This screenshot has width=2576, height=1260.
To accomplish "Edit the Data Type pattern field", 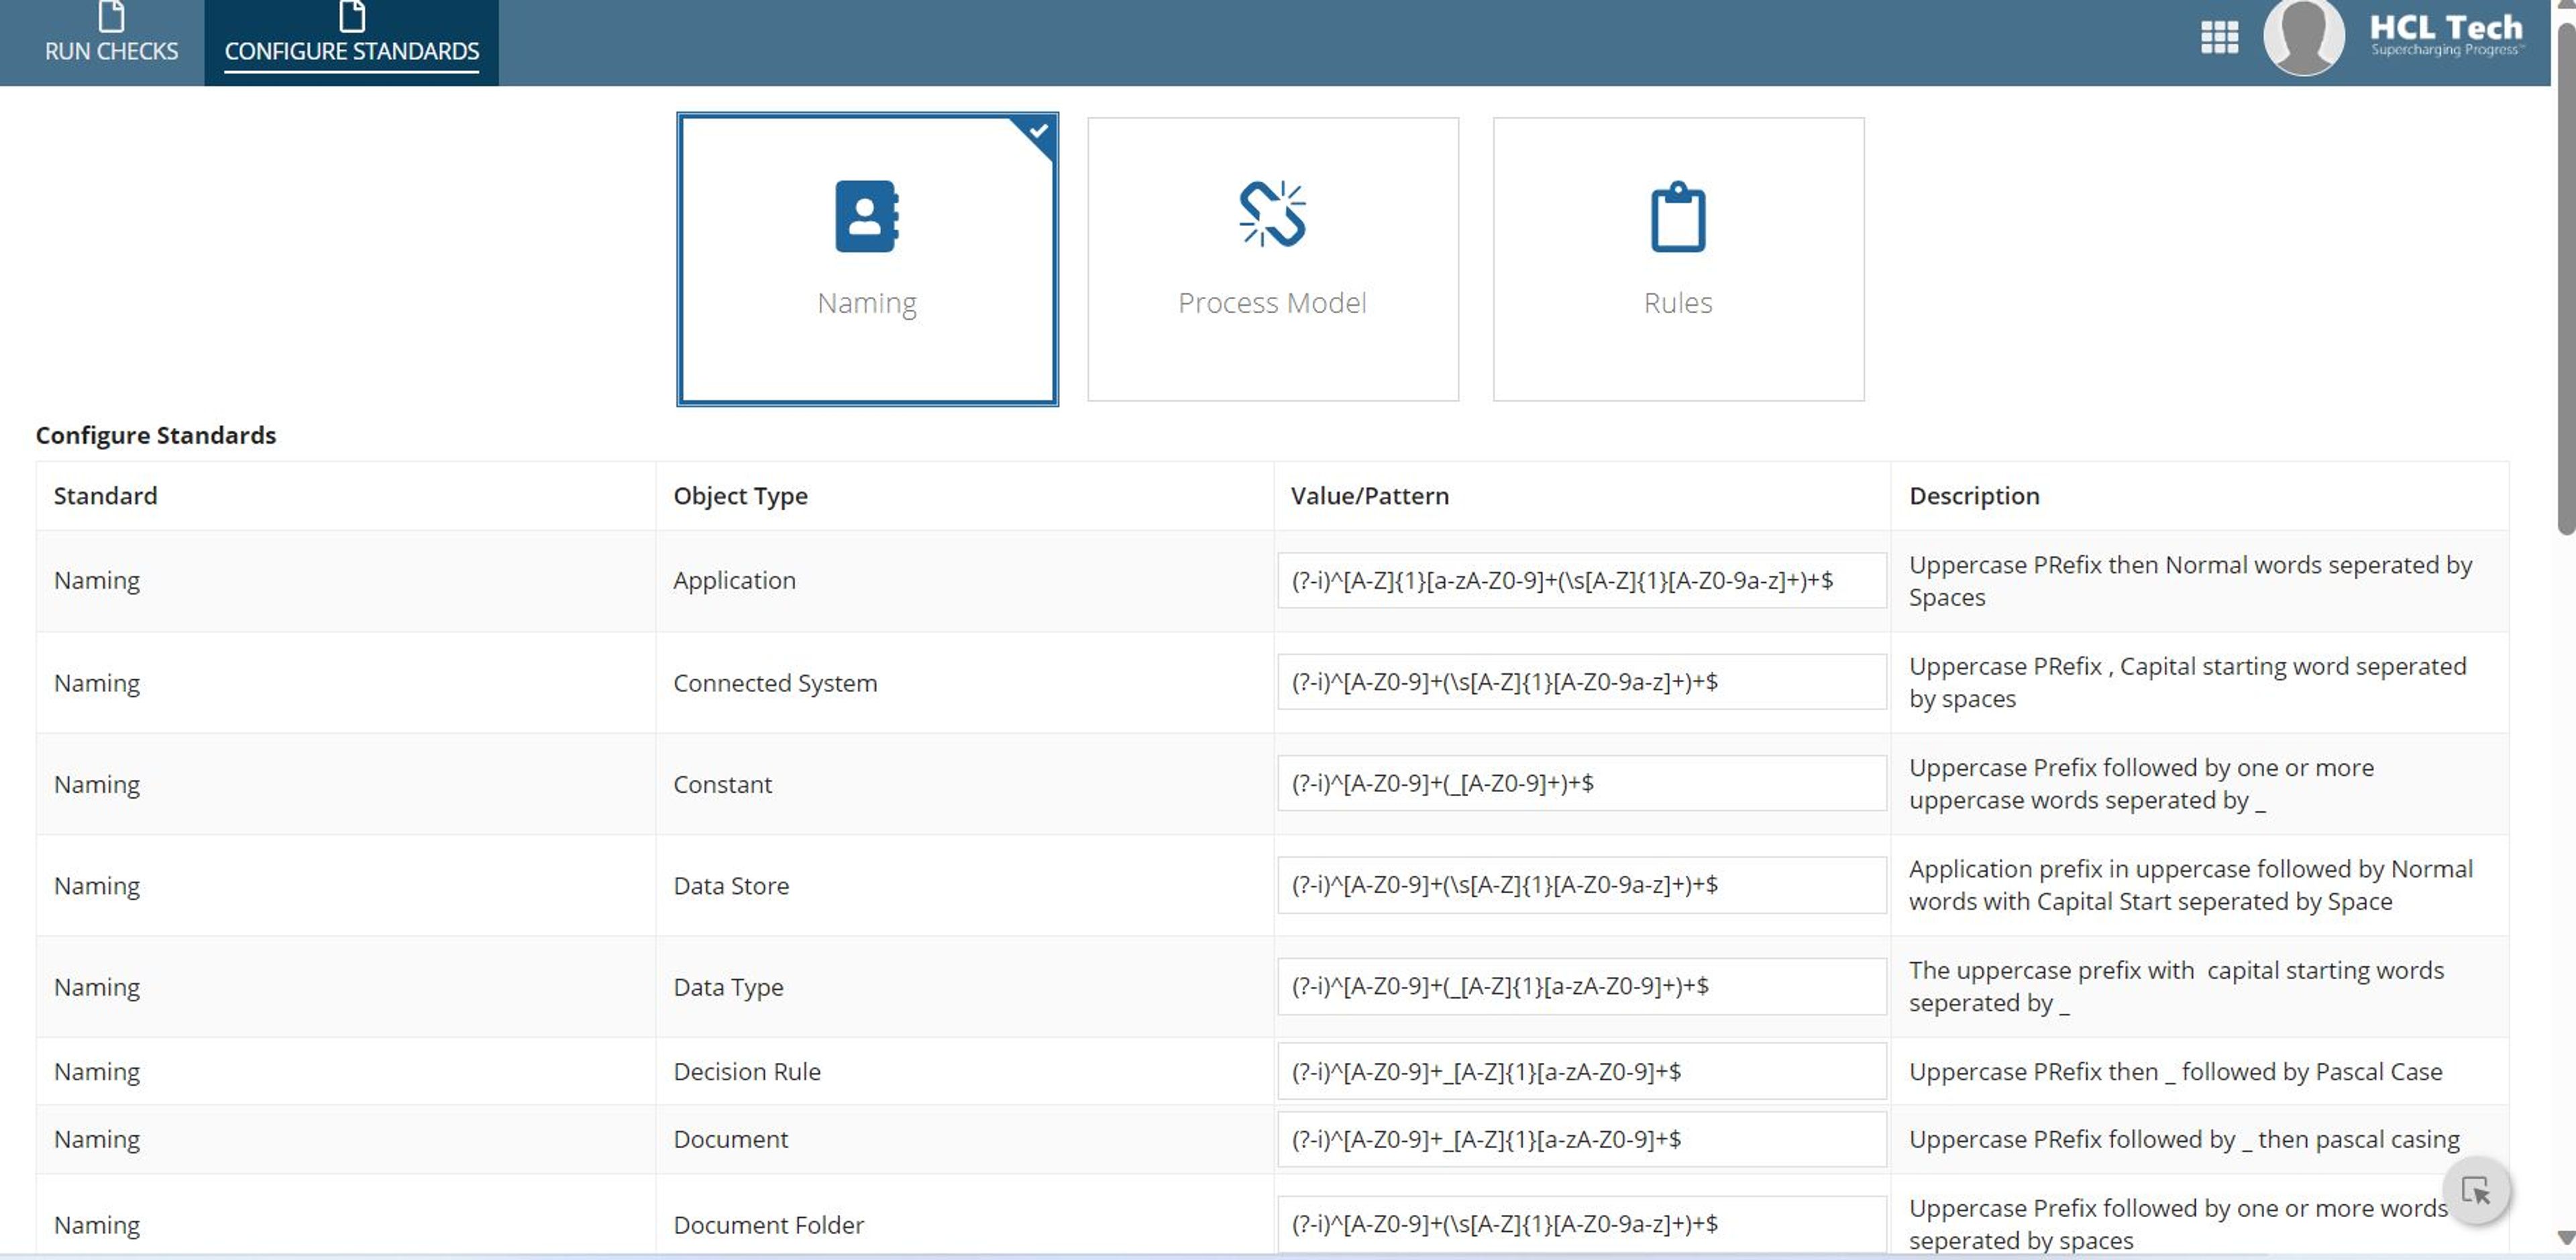I will (1581, 986).
